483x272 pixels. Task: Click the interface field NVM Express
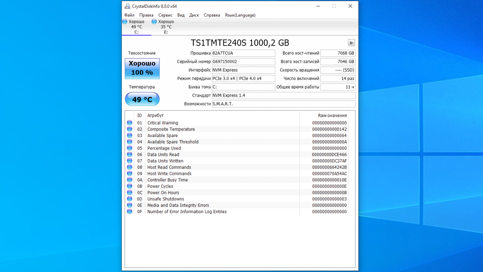point(244,70)
